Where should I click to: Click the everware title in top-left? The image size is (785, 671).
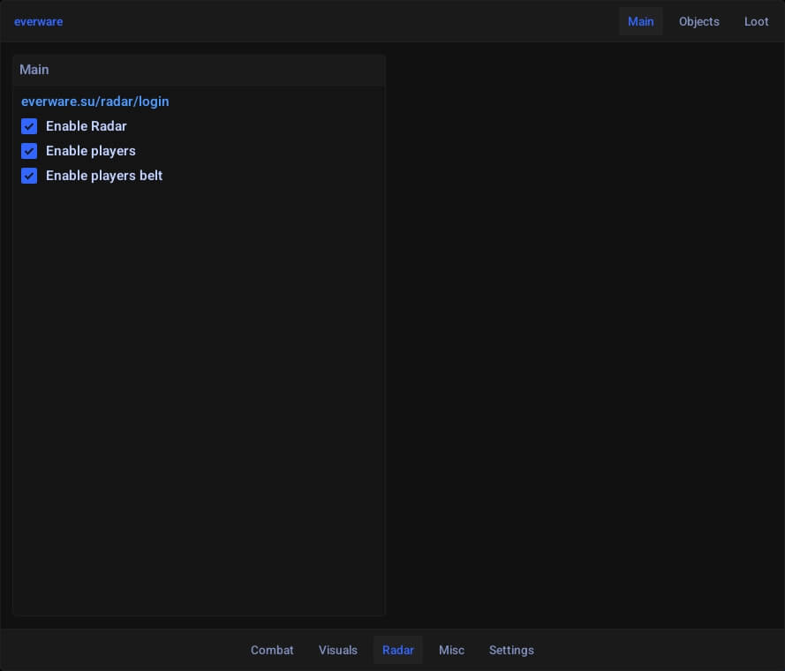pyautogui.click(x=38, y=21)
